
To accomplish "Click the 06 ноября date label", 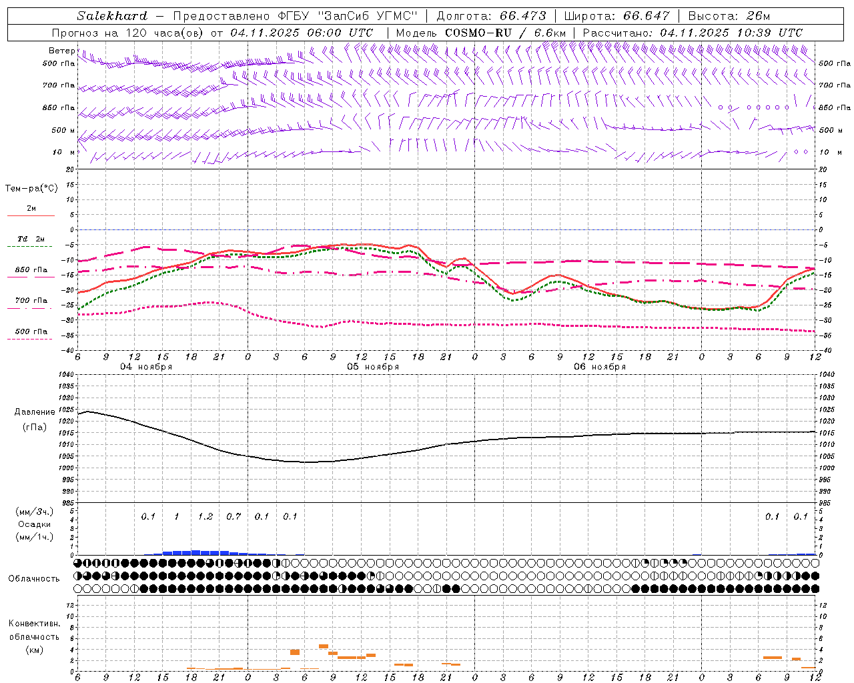I will [x=600, y=366].
